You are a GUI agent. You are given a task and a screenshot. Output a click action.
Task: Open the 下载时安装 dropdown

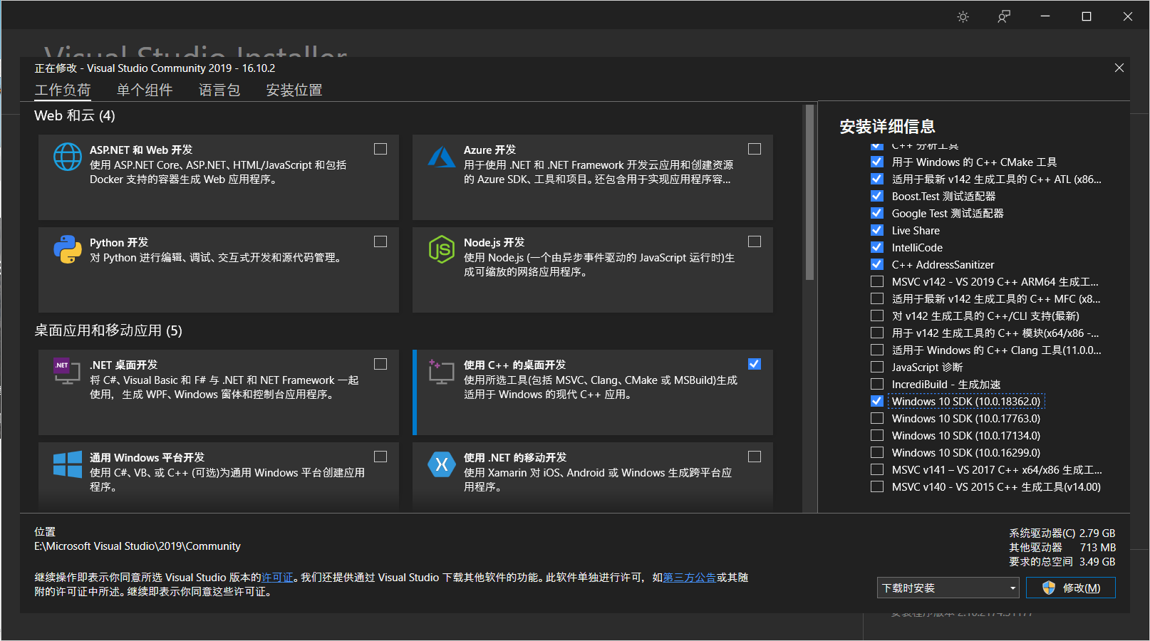[x=948, y=588]
